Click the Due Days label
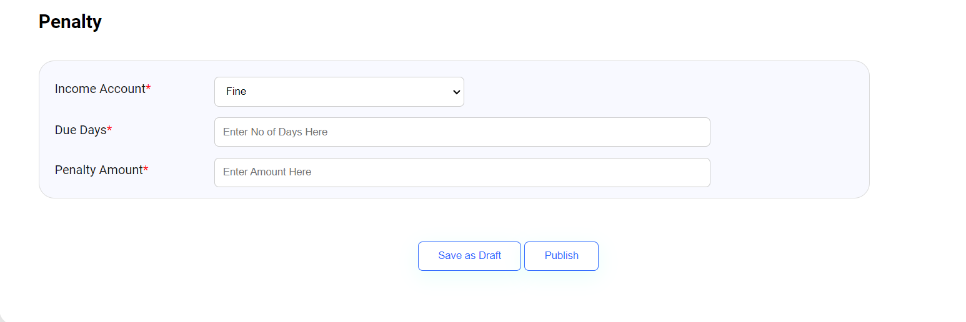This screenshot has height=322, width=966. tap(81, 130)
